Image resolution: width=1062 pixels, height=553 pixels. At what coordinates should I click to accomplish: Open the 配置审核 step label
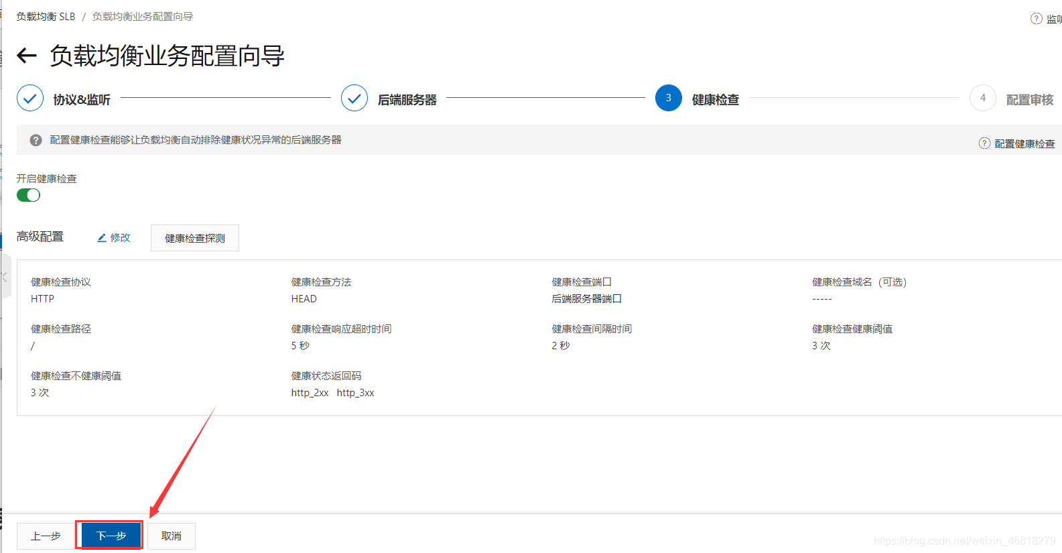coord(1030,100)
